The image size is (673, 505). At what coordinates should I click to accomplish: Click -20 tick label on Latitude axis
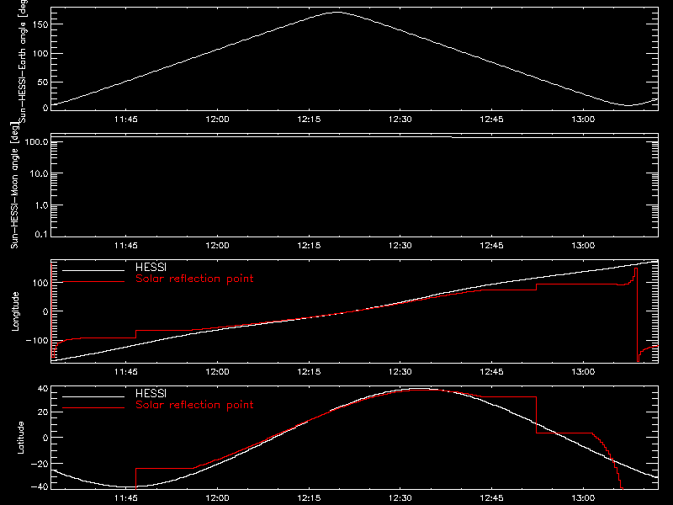(x=40, y=464)
